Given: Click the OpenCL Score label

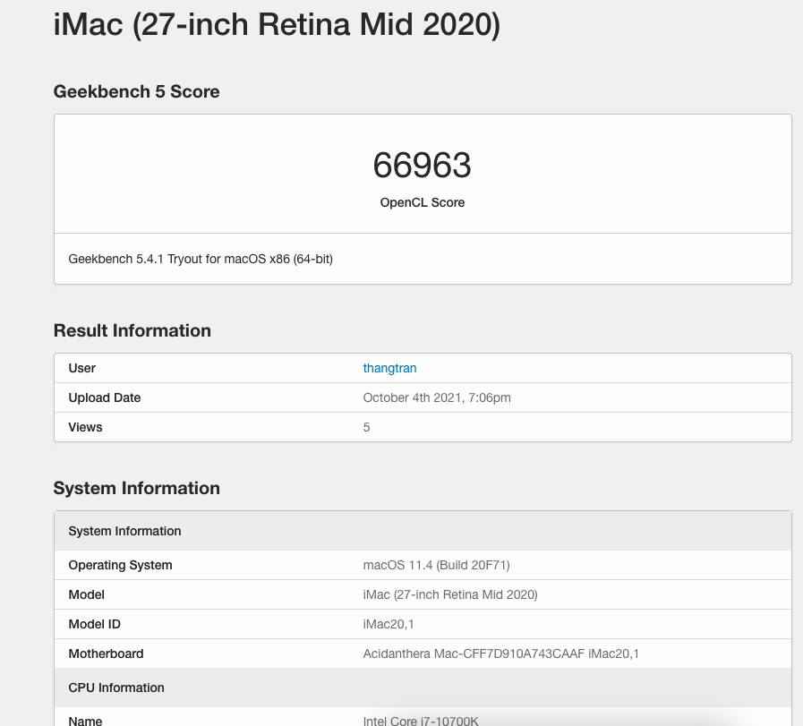Looking at the screenshot, I should point(422,202).
